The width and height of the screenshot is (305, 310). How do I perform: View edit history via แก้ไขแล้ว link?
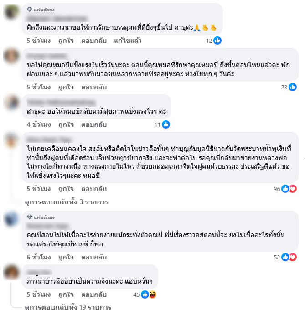(x=128, y=41)
